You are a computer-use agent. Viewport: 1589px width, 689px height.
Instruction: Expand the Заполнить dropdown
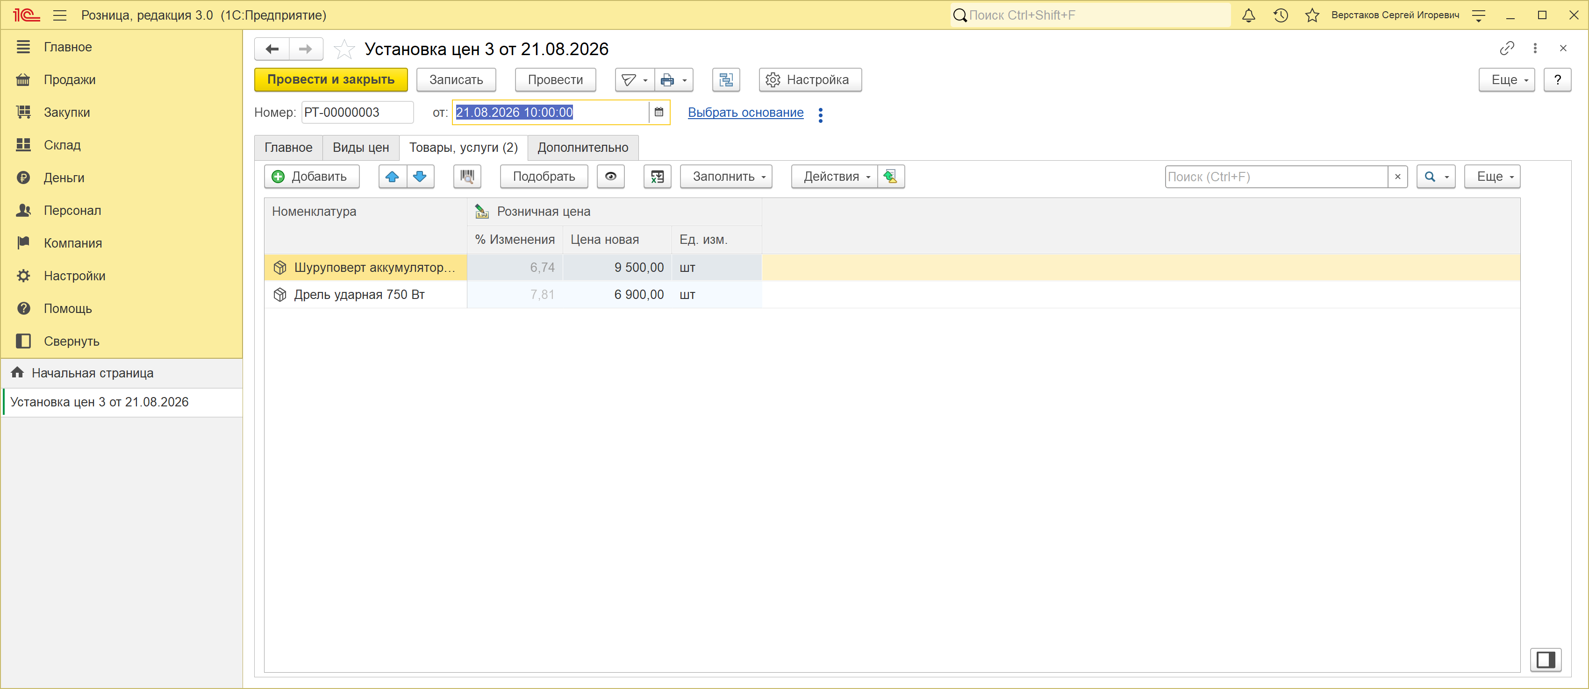click(726, 177)
